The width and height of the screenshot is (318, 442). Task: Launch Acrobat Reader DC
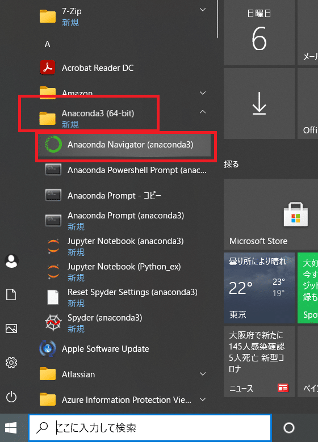(124, 68)
